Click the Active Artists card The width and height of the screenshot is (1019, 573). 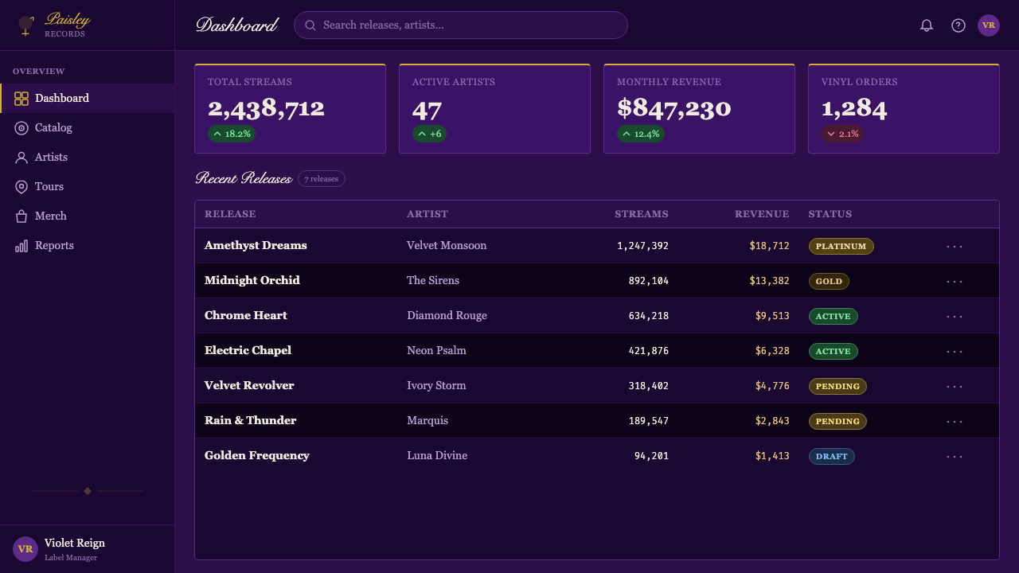[494, 108]
